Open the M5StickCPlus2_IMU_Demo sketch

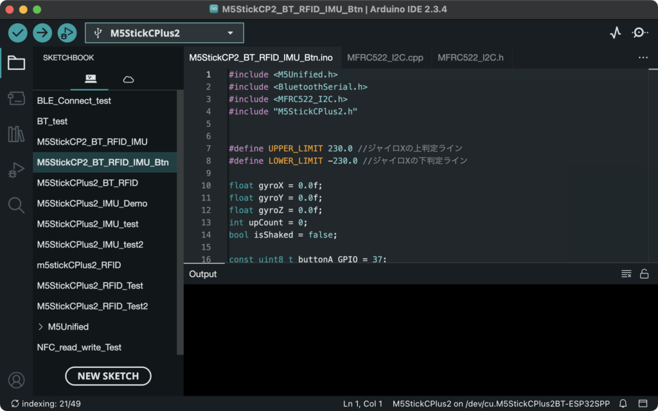pyautogui.click(x=92, y=204)
